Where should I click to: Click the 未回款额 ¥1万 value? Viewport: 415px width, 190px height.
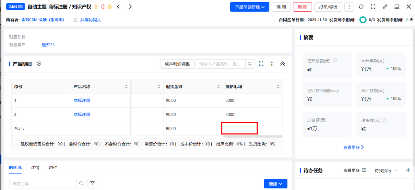click(366, 99)
